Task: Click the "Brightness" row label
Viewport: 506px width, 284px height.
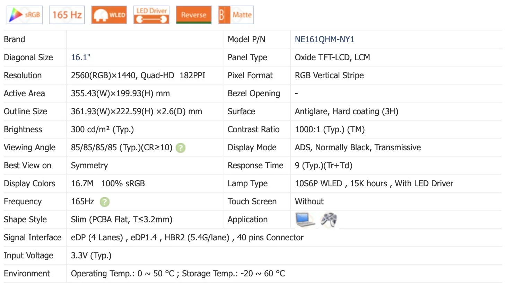Action: [x=23, y=130]
